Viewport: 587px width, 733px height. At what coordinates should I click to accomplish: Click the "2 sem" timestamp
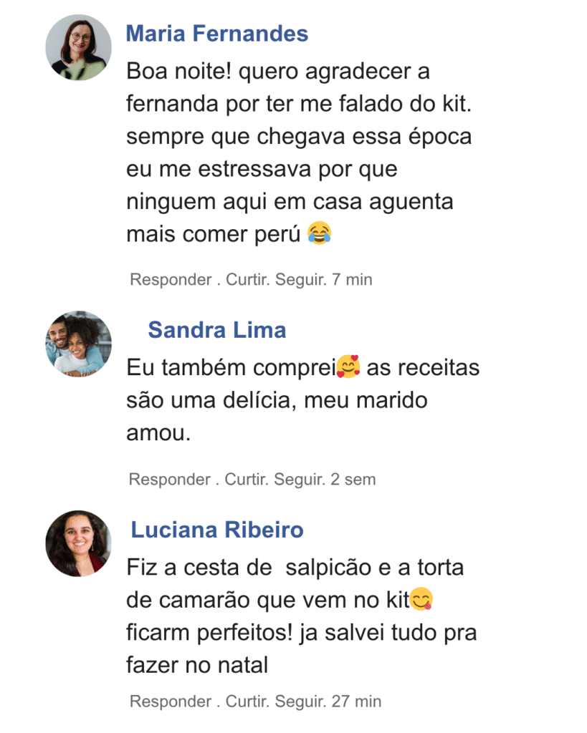(x=353, y=479)
